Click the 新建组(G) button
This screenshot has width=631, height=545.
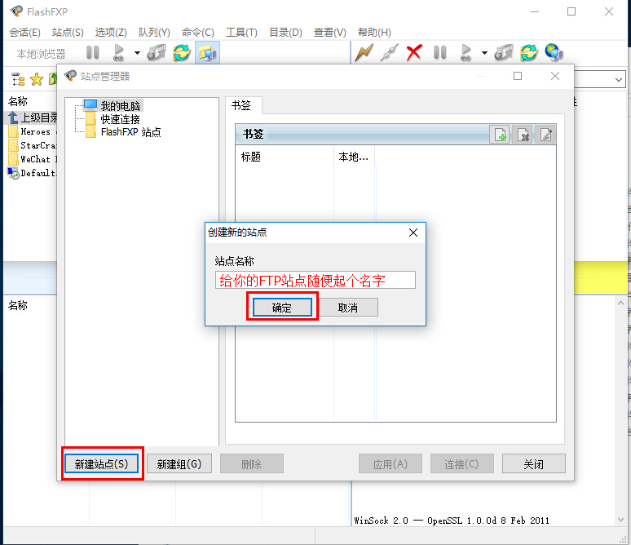[179, 463]
